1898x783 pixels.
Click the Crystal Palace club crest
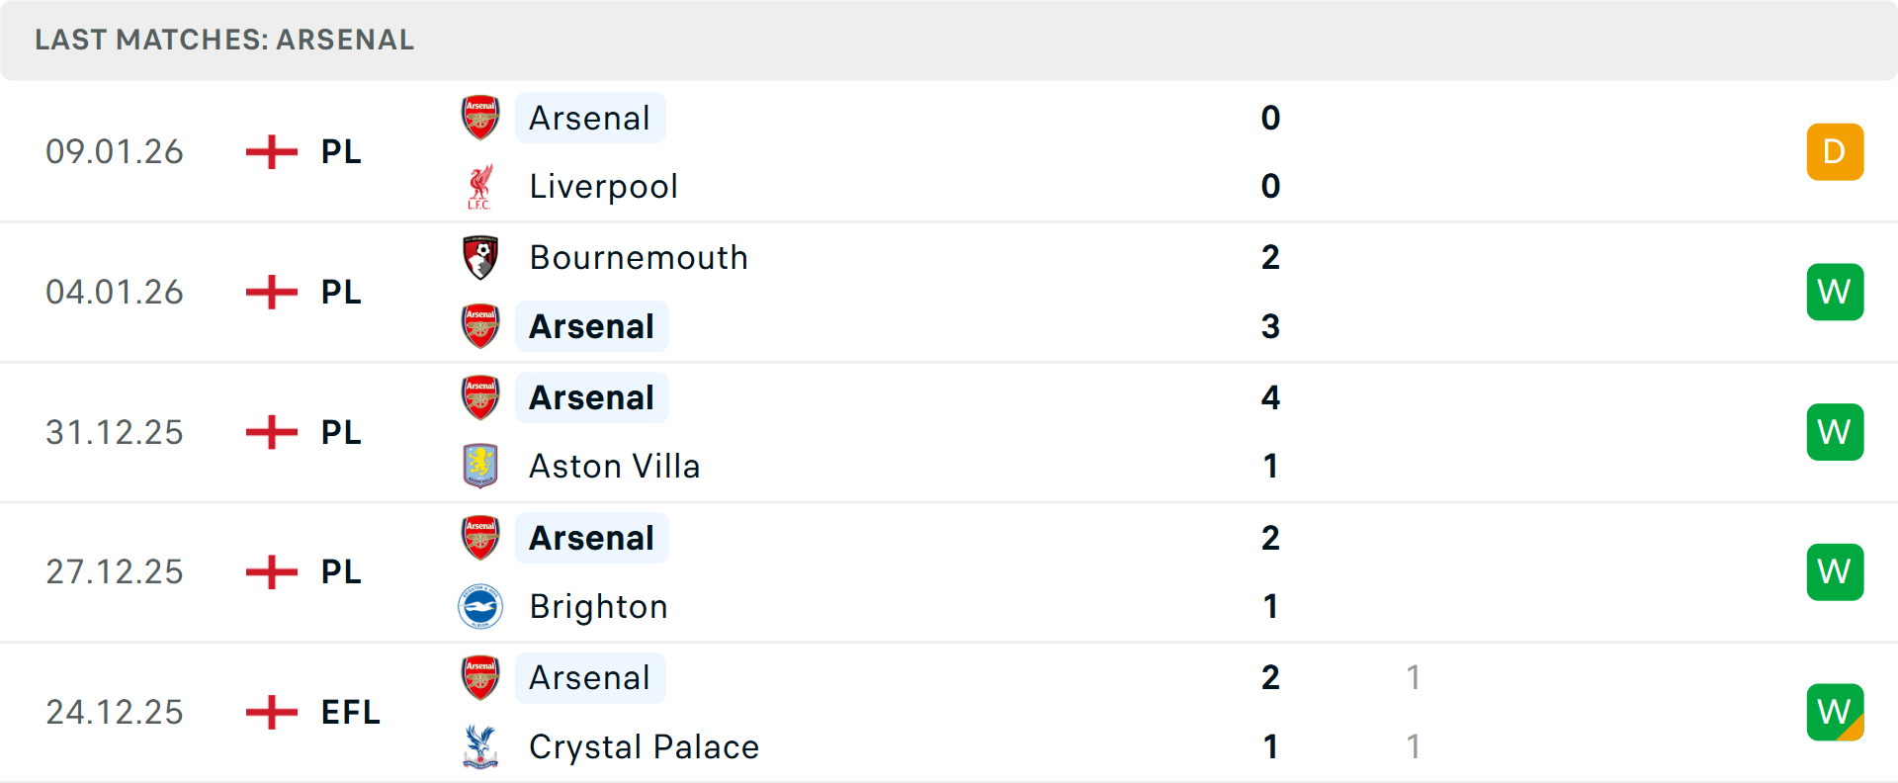point(480,746)
